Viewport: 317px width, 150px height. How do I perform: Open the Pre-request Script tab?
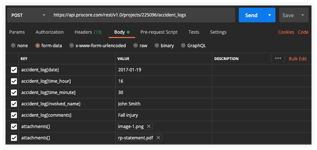coord(159,32)
